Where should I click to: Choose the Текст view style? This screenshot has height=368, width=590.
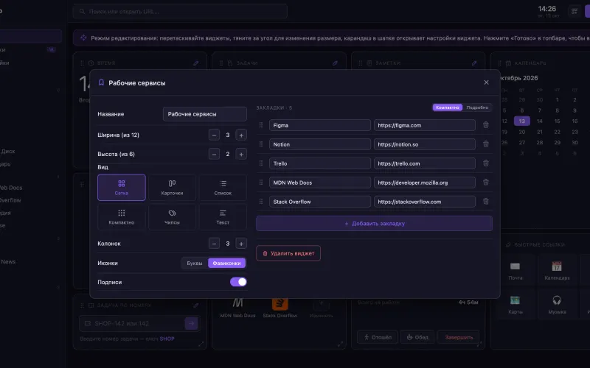(223, 216)
